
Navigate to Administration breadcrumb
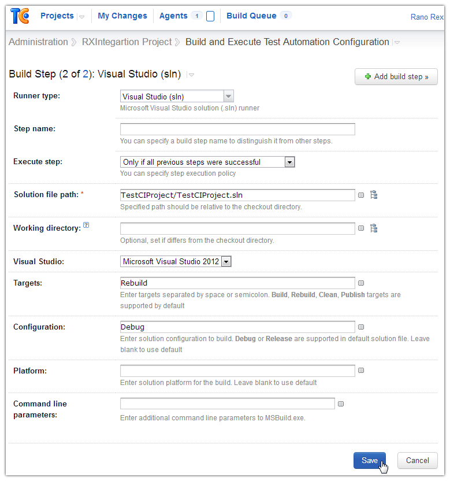pos(38,42)
